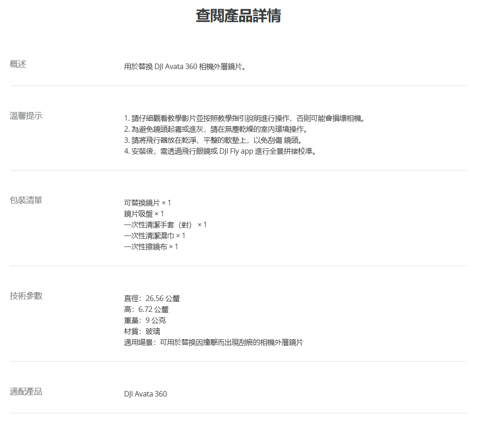Select the 技術參數 section label
Screen dimensions: 483x434
tap(26, 296)
